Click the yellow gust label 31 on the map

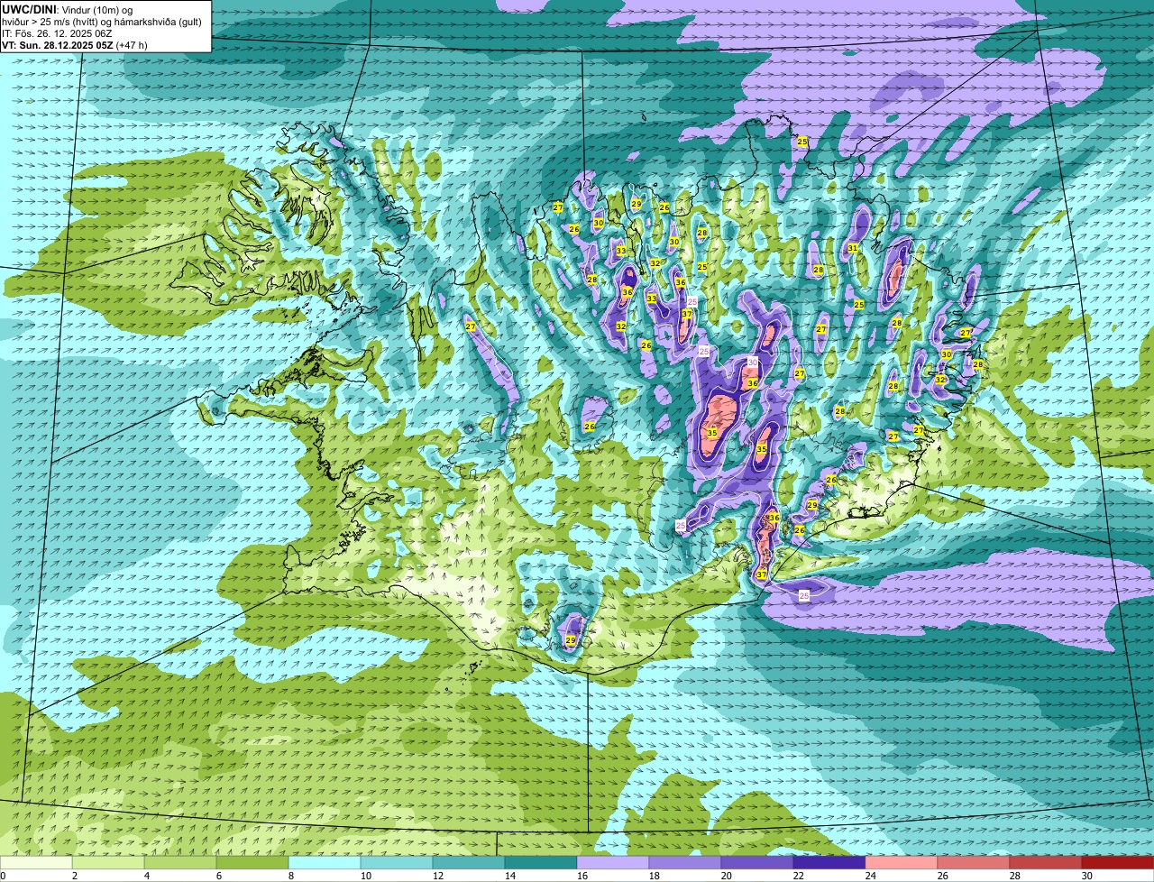pos(852,248)
